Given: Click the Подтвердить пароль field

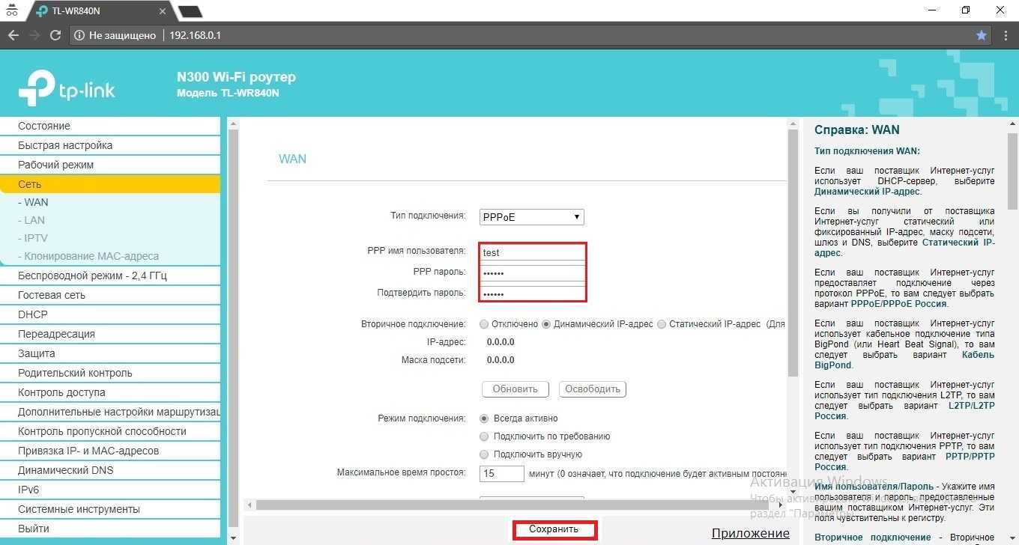Looking at the screenshot, I should (x=532, y=293).
